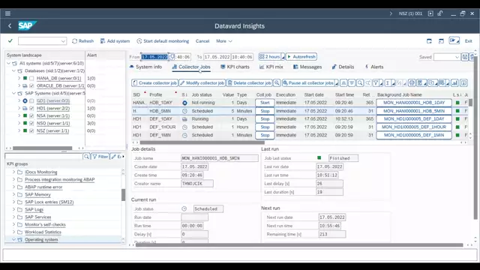Switch to the System info tab
Image resolution: width=480 pixels, height=270 pixels.
tap(145, 67)
